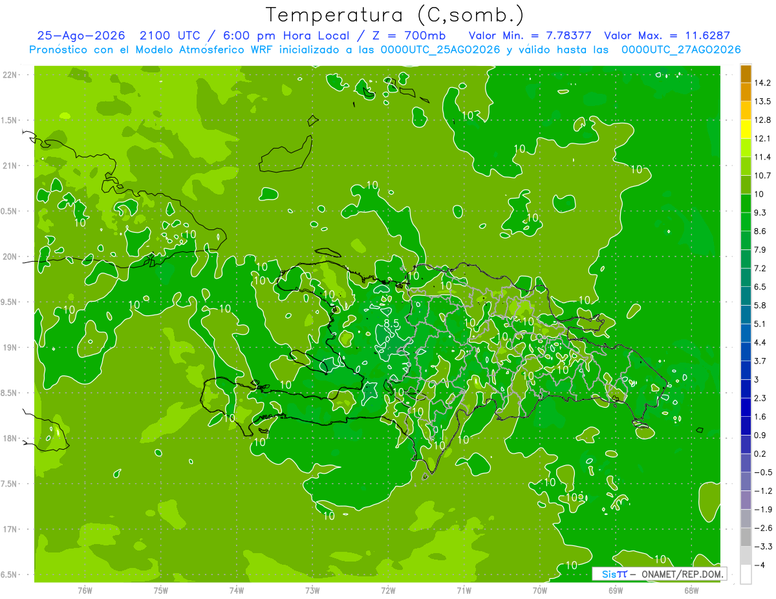Click the '75W' longitude axis label
Viewport: 776px width, 599px height.
coord(160,590)
